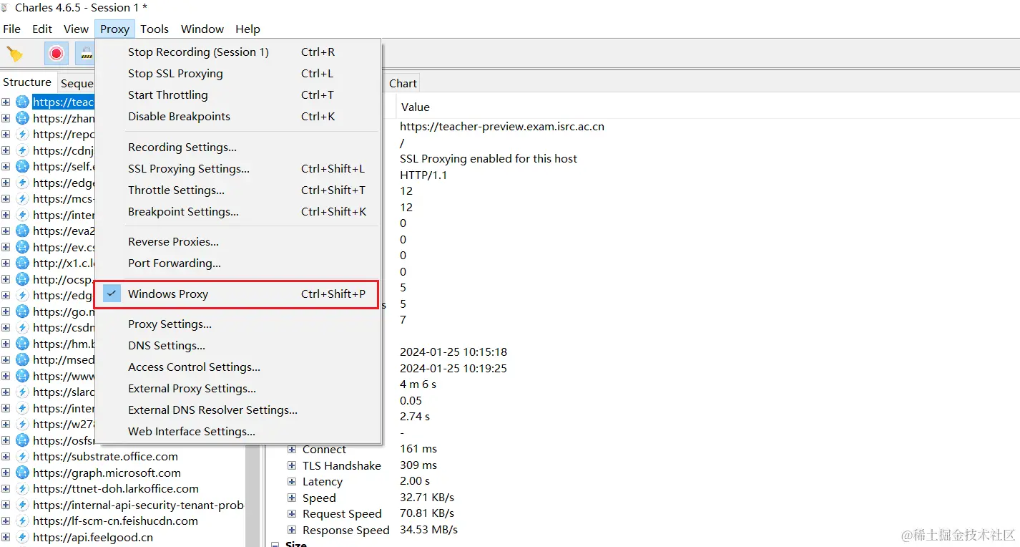This screenshot has height=547, width=1020.
Task: Click the globe icon beside https://go.m host
Action: pos(22,311)
